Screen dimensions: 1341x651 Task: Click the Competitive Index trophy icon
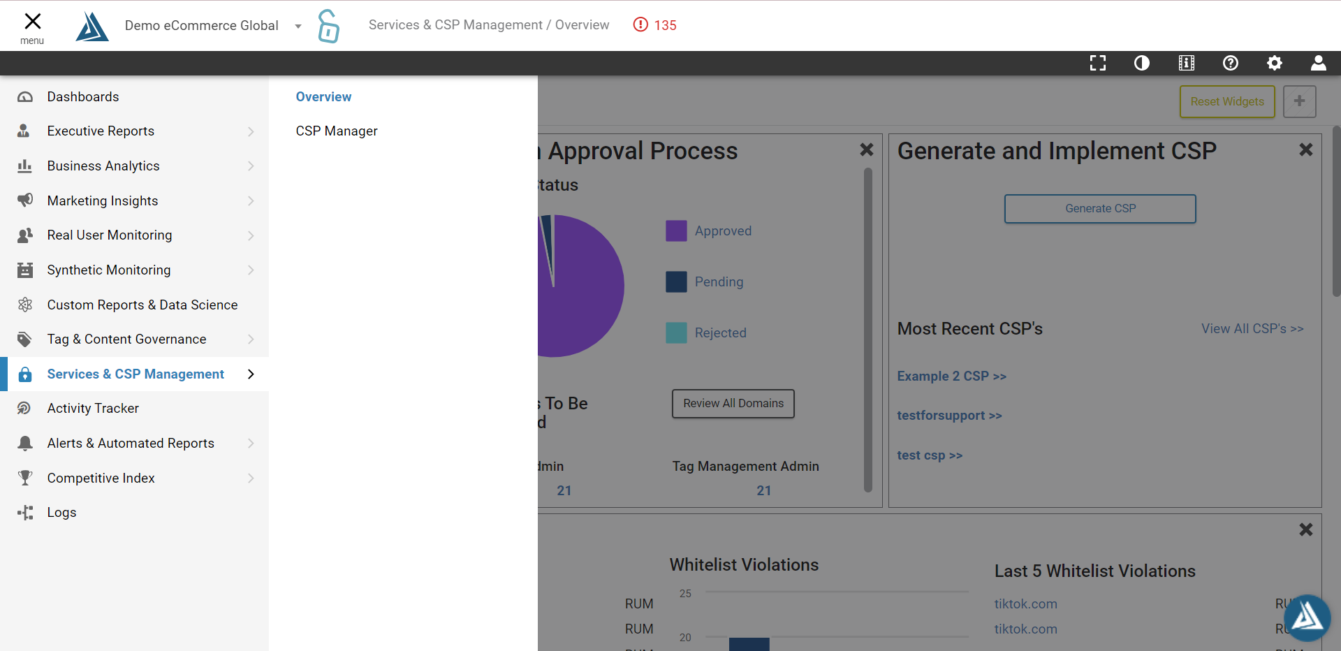25,478
